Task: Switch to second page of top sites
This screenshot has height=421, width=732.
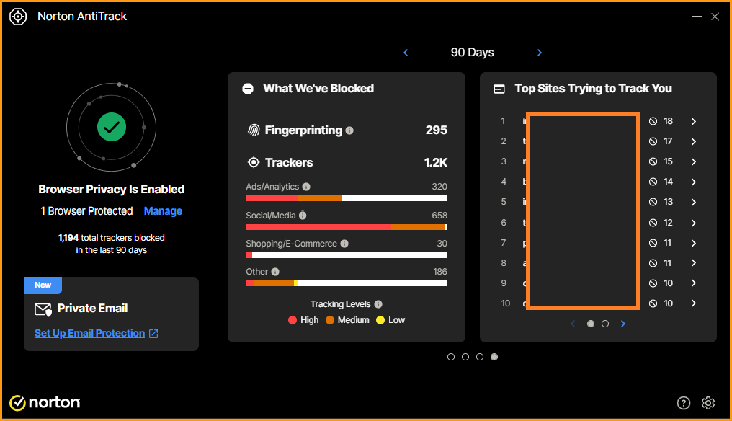Action: pos(605,324)
